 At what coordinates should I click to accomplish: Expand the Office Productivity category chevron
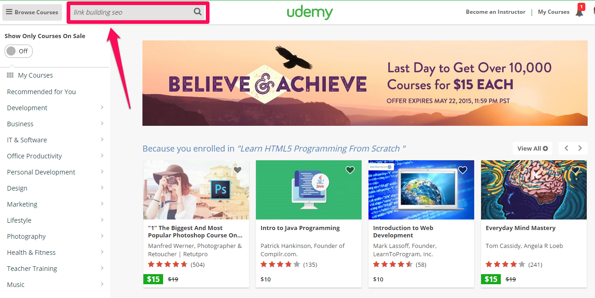click(x=102, y=156)
